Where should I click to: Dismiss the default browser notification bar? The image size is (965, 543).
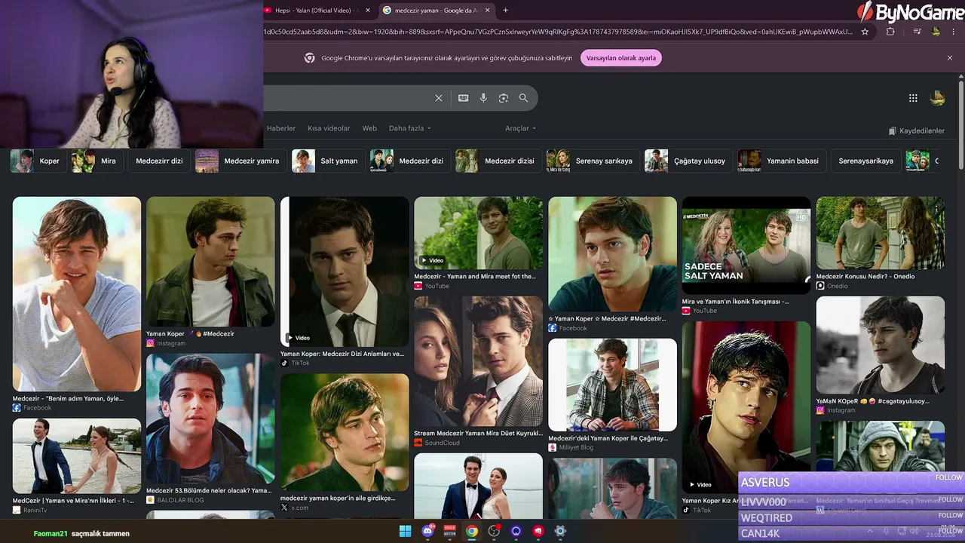[x=950, y=58]
